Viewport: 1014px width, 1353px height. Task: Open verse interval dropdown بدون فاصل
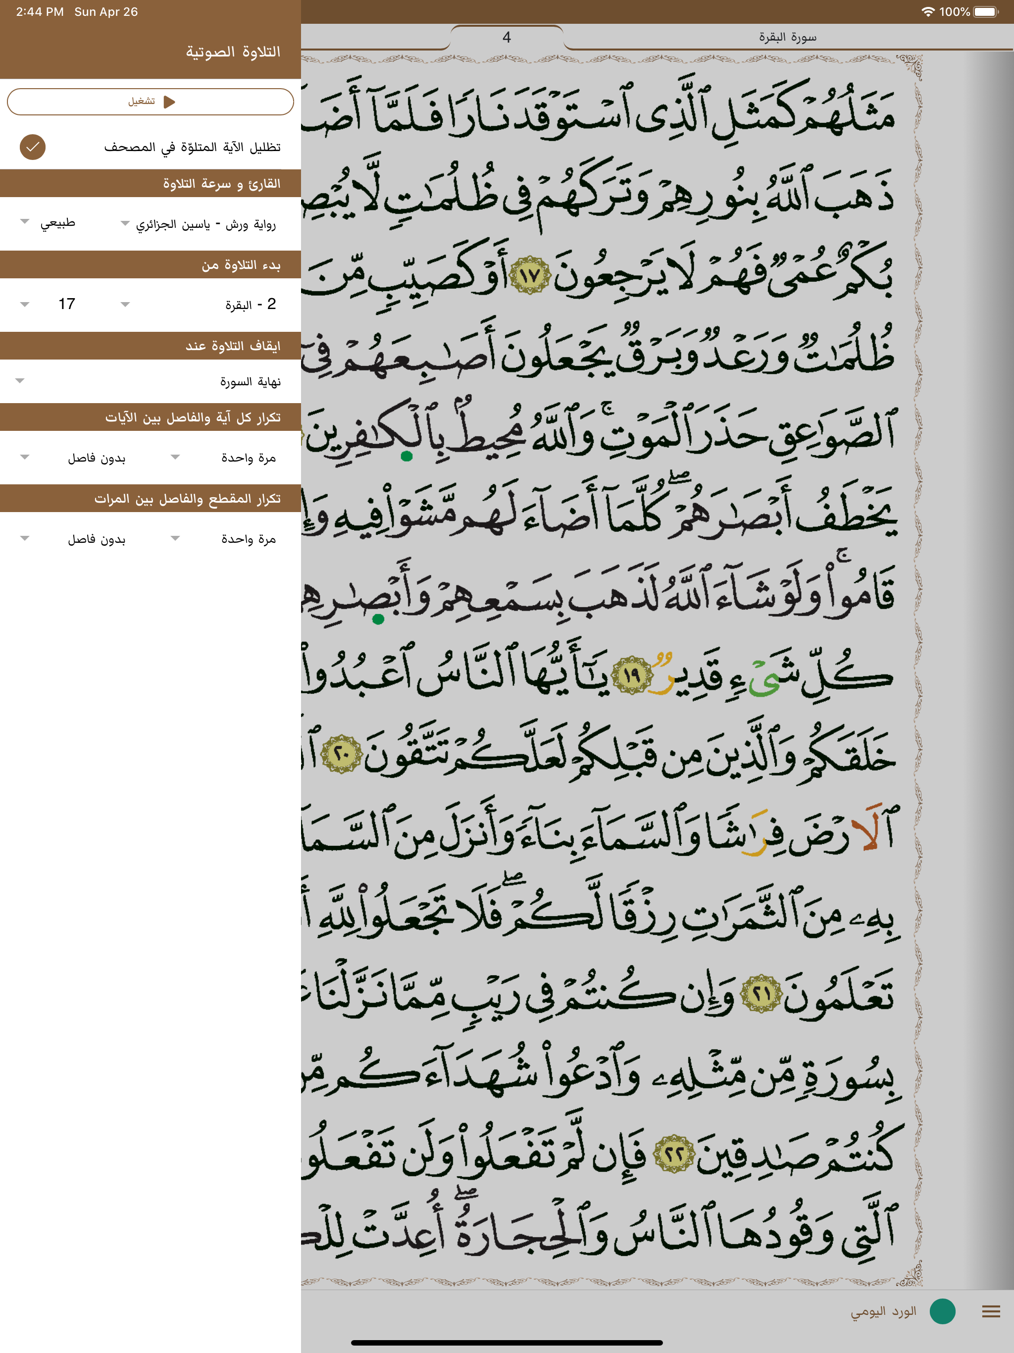click(73, 458)
